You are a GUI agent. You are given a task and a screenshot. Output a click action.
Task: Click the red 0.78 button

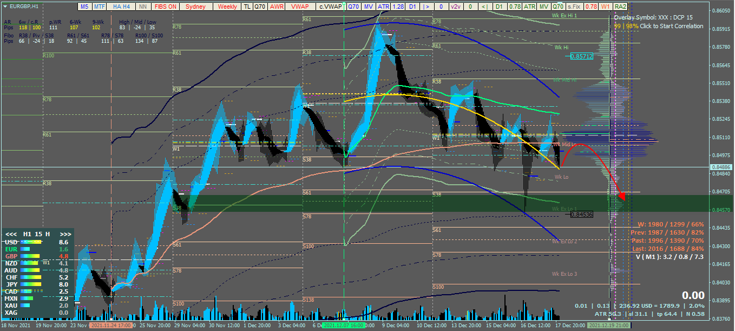click(590, 7)
